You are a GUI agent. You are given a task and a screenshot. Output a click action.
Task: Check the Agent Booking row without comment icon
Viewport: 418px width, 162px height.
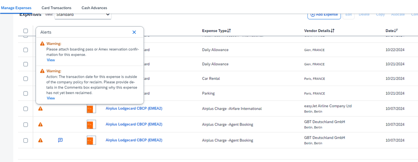(x=26, y=124)
